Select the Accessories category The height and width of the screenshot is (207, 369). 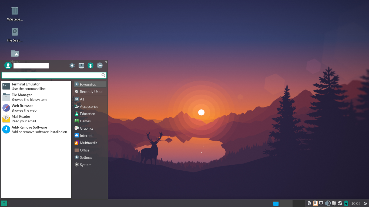[x=90, y=106]
